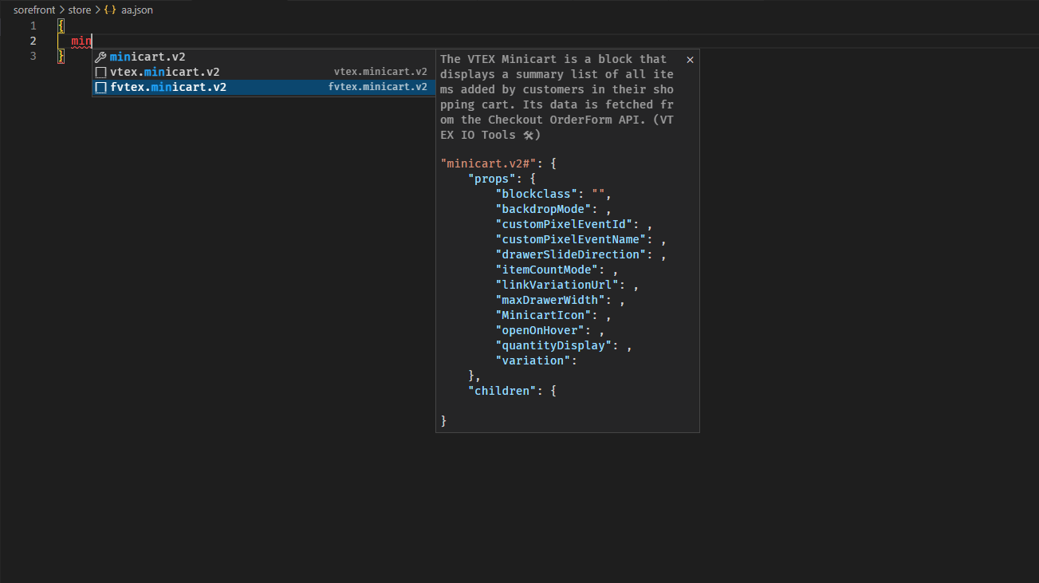Click "minicart.v2#" heading in preview

pyautogui.click(x=488, y=163)
